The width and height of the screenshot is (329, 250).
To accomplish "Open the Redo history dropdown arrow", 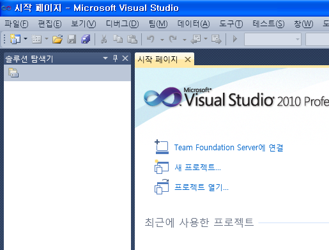I will point(185,40).
